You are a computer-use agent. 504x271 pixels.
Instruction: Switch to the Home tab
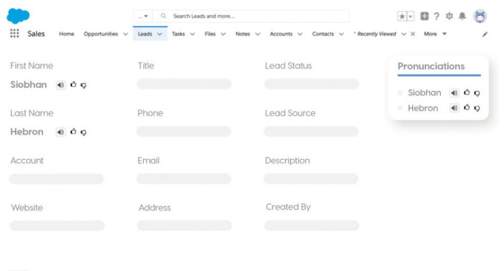[x=66, y=34]
